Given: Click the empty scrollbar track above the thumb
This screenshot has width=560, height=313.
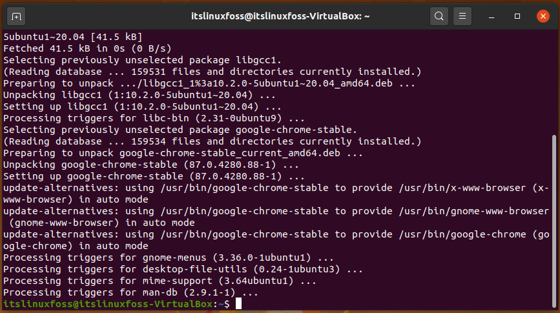Looking at the screenshot, I should pyautogui.click(x=554, y=82).
